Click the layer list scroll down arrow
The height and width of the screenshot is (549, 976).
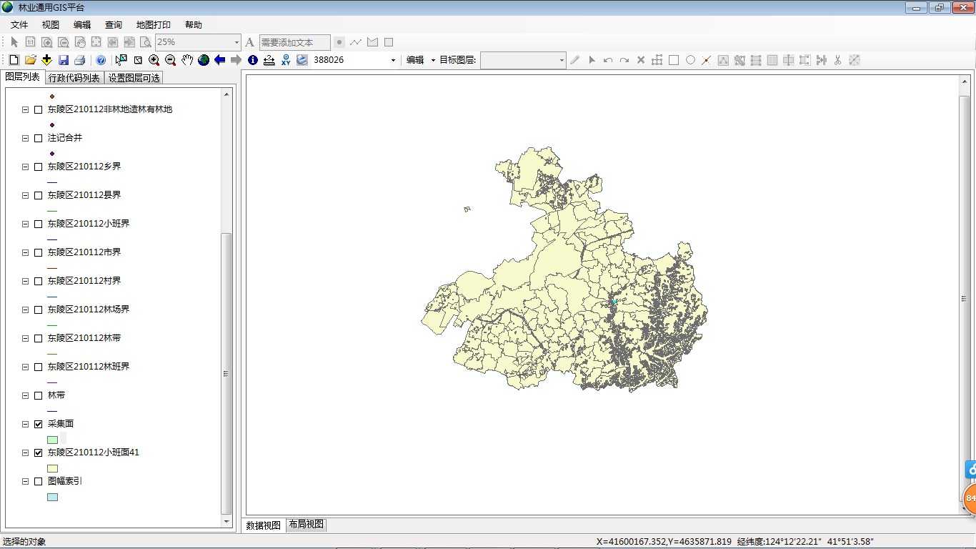pos(227,521)
